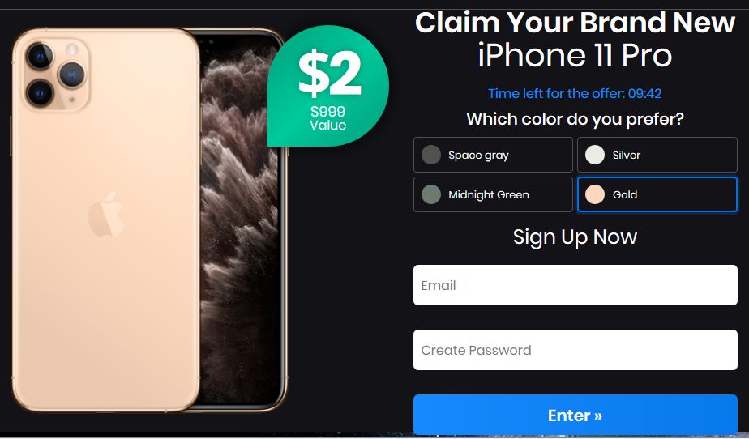Click the top-left camera lens on iPhone

pos(40,57)
